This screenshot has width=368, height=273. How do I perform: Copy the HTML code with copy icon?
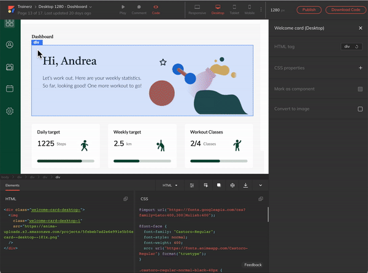point(126,199)
